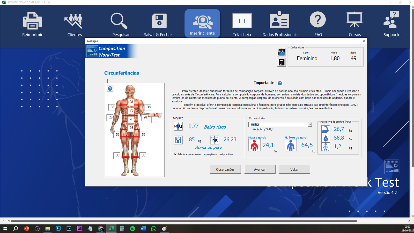Screen dimensions: 414x233
Task: Open Dados Profissionais icon
Action: (x=279, y=20)
